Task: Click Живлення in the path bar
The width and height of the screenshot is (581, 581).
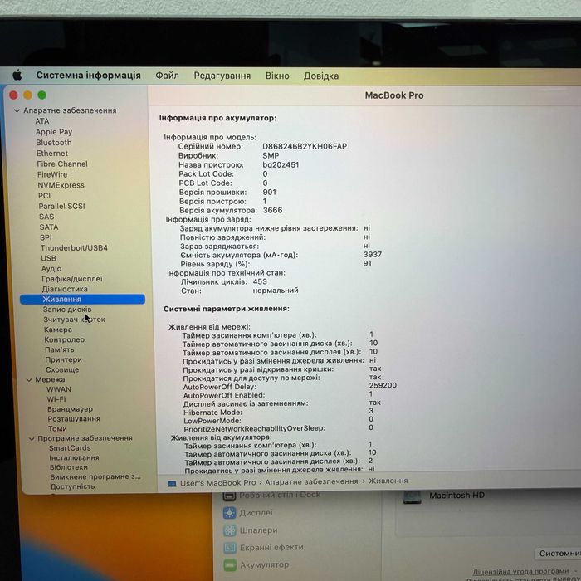Action: (388, 481)
